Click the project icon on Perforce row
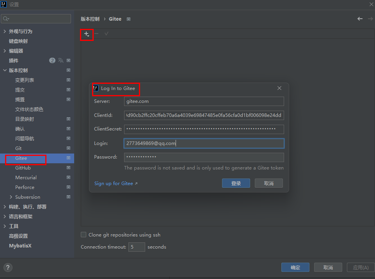Image resolution: width=375 pixels, height=279 pixels. tap(68, 187)
